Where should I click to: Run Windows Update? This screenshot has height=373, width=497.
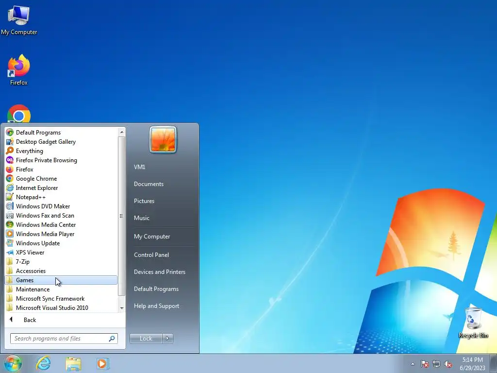tap(61, 243)
